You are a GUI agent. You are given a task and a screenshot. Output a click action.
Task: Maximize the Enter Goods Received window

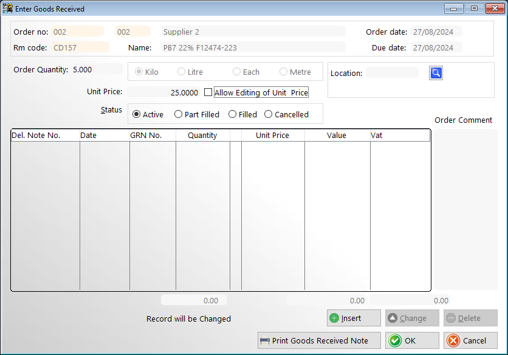pos(473,9)
